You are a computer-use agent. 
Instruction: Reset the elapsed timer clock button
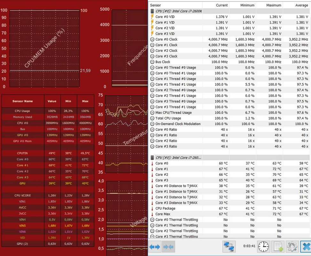263,246
